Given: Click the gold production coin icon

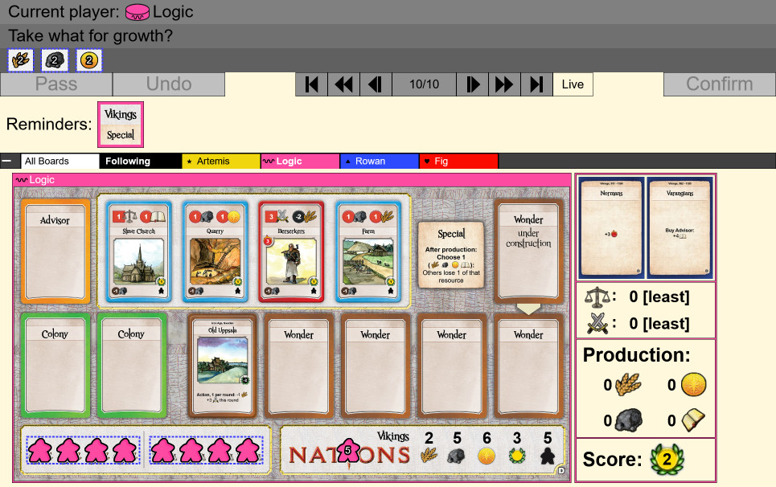Looking at the screenshot, I should (x=693, y=385).
